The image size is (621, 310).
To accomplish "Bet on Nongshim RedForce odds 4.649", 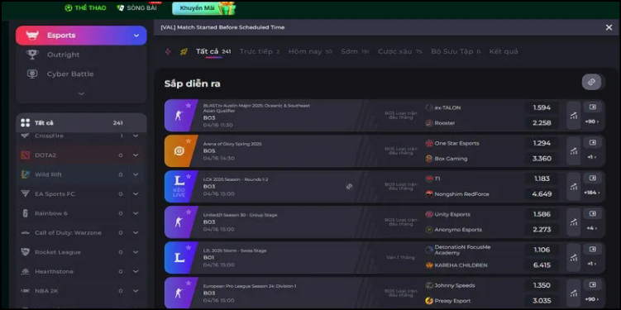I will click(542, 194).
